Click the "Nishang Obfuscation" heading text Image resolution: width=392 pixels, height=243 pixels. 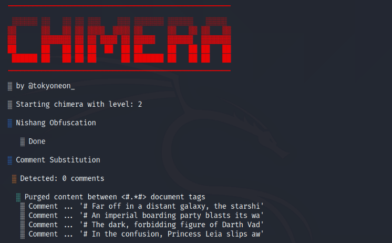pos(56,123)
